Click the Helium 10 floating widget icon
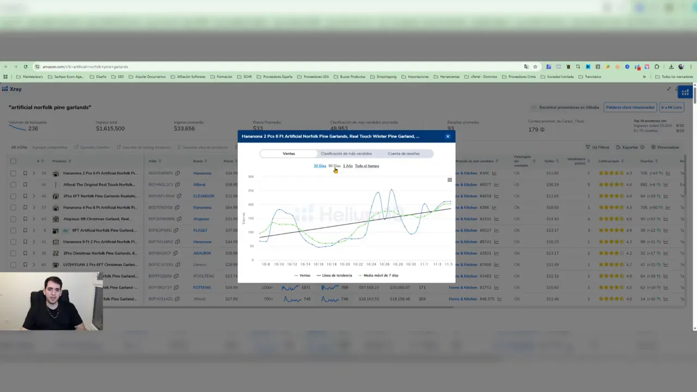Image resolution: width=697 pixels, height=392 pixels. [685, 93]
